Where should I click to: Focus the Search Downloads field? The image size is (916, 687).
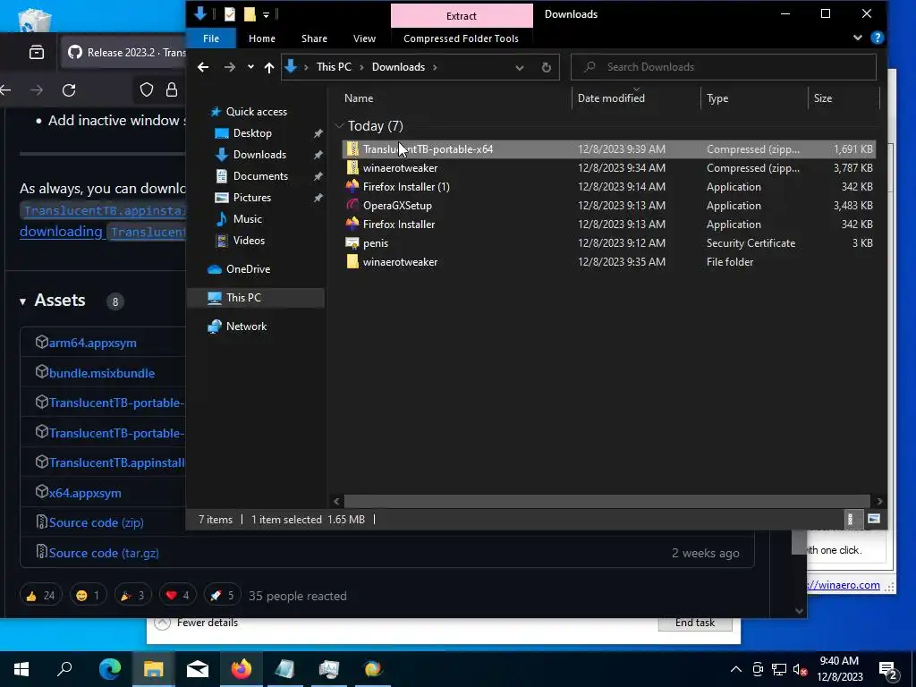pyautogui.click(x=723, y=67)
